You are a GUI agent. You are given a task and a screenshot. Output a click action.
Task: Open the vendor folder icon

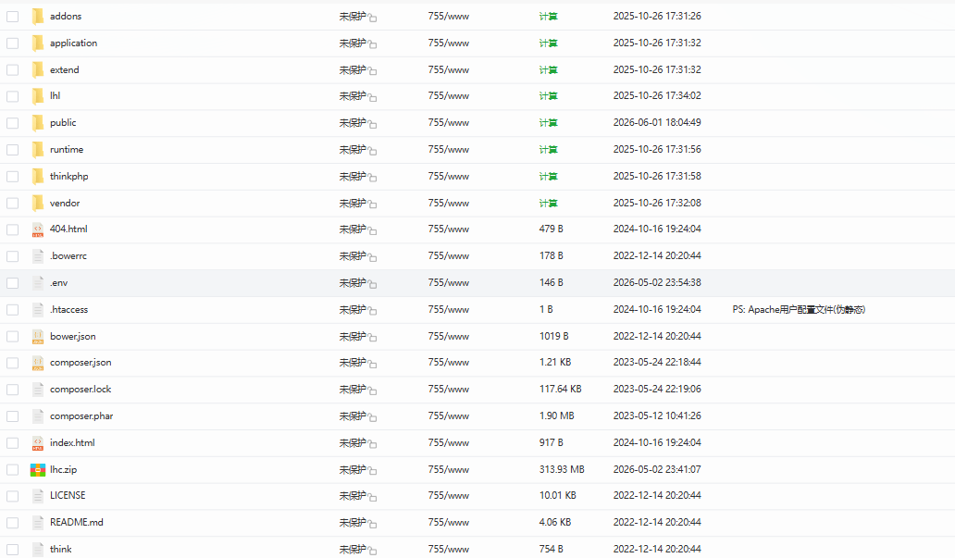[38, 204]
